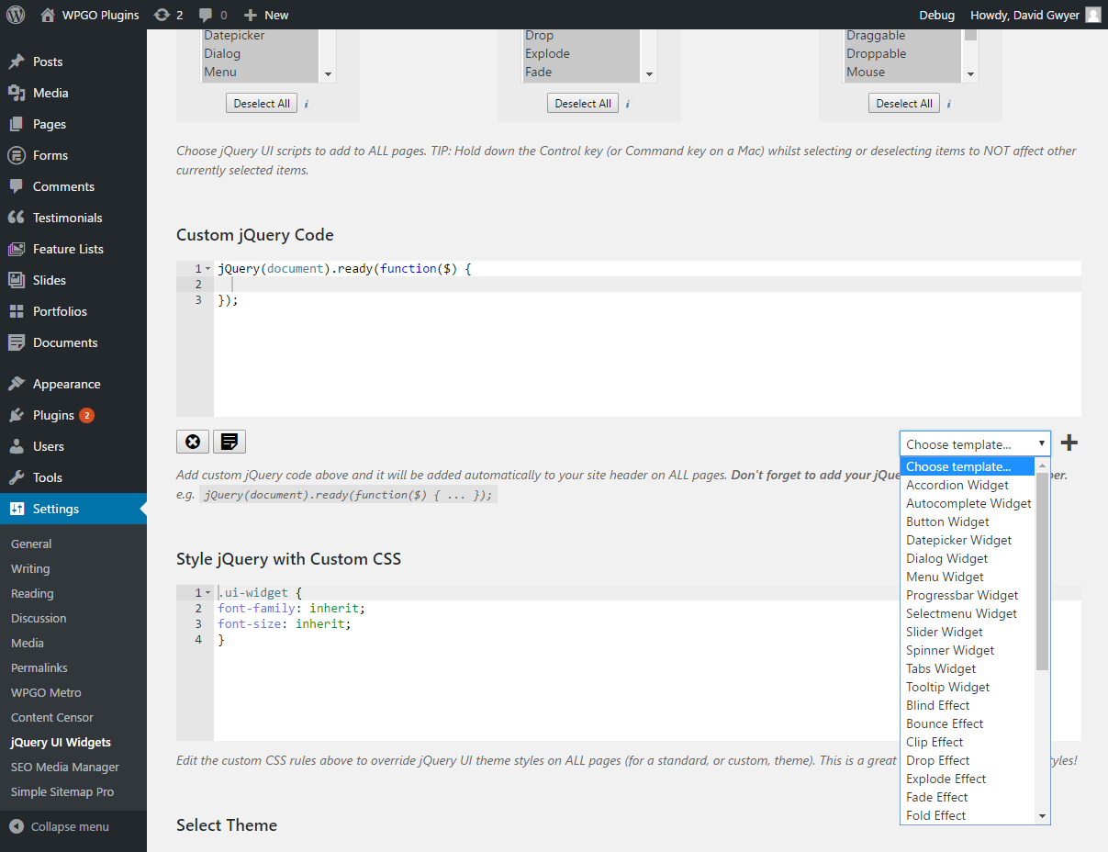The height and width of the screenshot is (852, 1108).
Task: Click the comments bubble icon in admin bar
Action: (x=206, y=15)
